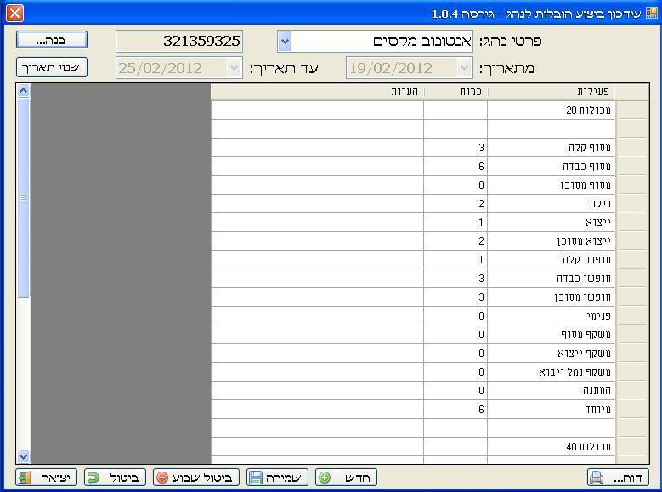Click the vertical scrollbar thumb
The height and width of the screenshot is (492, 662).
click(x=23, y=198)
